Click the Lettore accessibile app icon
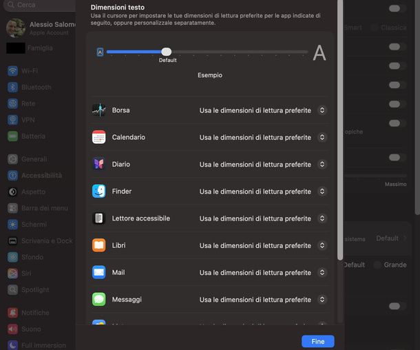Screen dimensions: 420x350 [99, 218]
